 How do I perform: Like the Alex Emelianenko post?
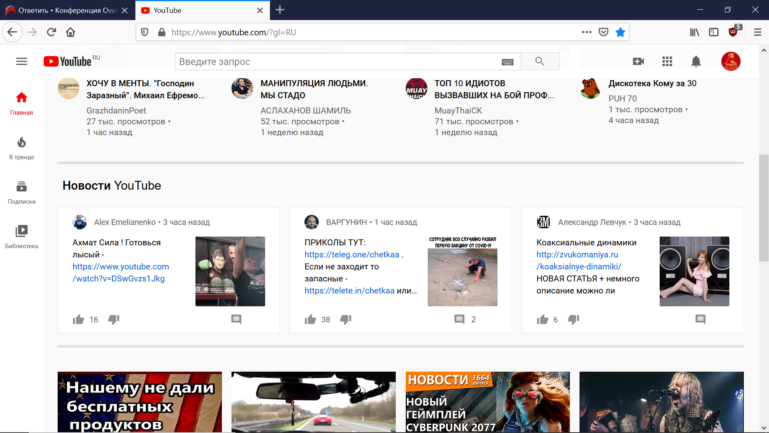pos(79,320)
